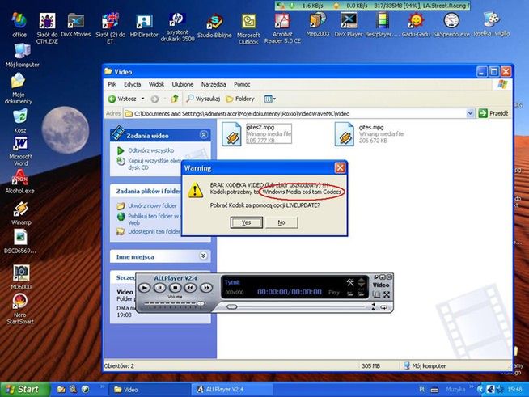Open the Wstecz history dropdown arrow
The width and height of the screenshot is (529, 397).
tap(142, 99)
